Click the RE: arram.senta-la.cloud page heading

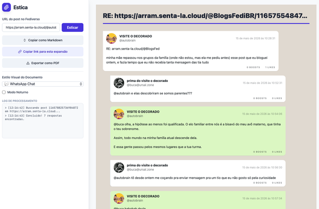[x=205, y=16]
